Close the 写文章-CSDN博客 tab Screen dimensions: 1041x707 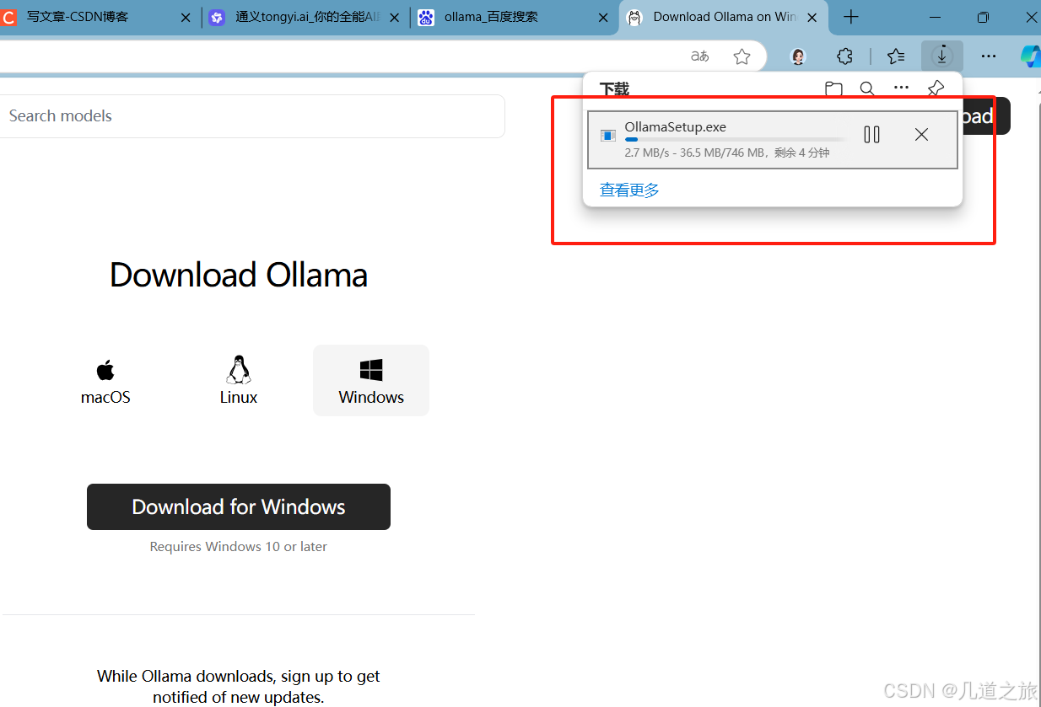[186, 17]
